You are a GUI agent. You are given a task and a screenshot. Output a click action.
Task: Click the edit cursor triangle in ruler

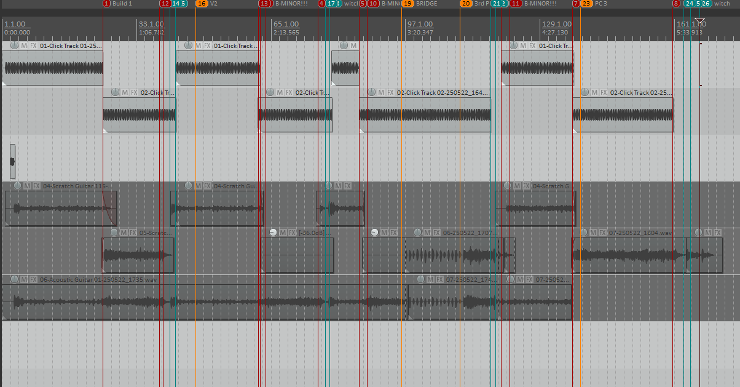(x=699, y=22)
